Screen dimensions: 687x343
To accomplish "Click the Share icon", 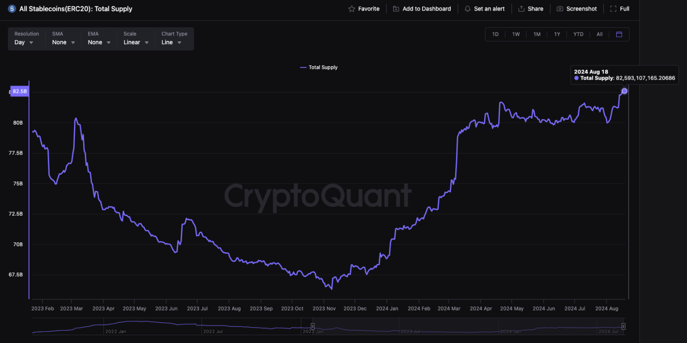I will (521, 8).
